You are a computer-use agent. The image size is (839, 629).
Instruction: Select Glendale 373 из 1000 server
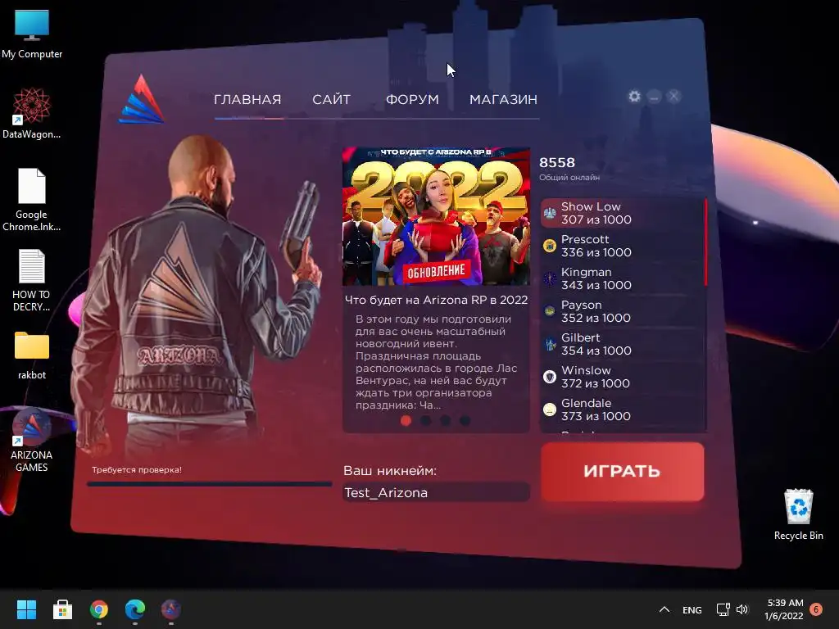(x=623, y=409)
